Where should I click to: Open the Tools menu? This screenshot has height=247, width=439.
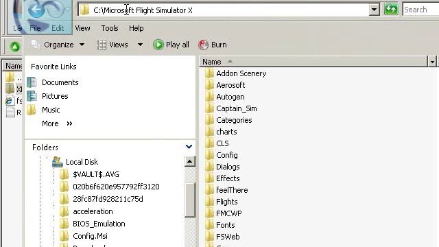(110, 28)
